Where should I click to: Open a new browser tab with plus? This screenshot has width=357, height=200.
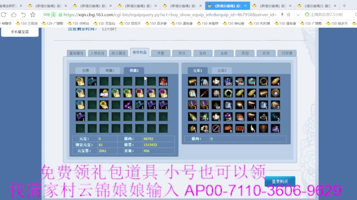[x=344, y=6]
